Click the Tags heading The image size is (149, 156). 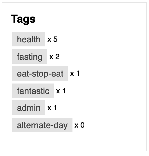pyautogui.click(x=23, y=19)
